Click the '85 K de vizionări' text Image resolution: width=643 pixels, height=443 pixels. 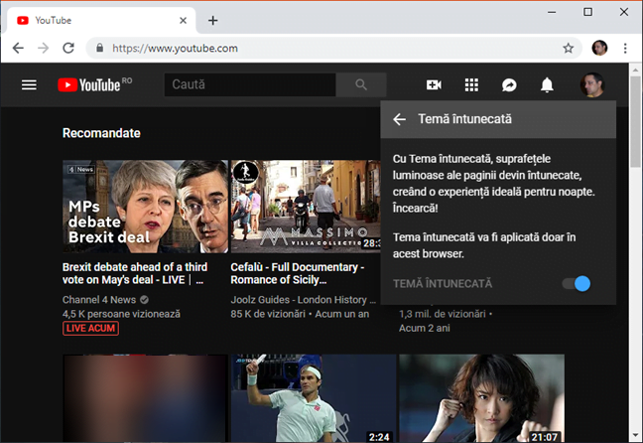[268, 314]
